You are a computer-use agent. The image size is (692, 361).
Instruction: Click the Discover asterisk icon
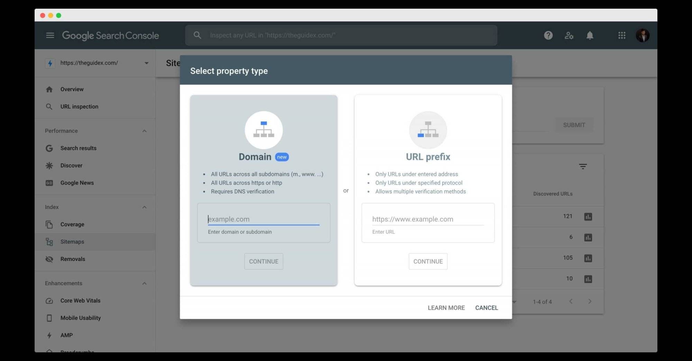(x=49, y=166)
